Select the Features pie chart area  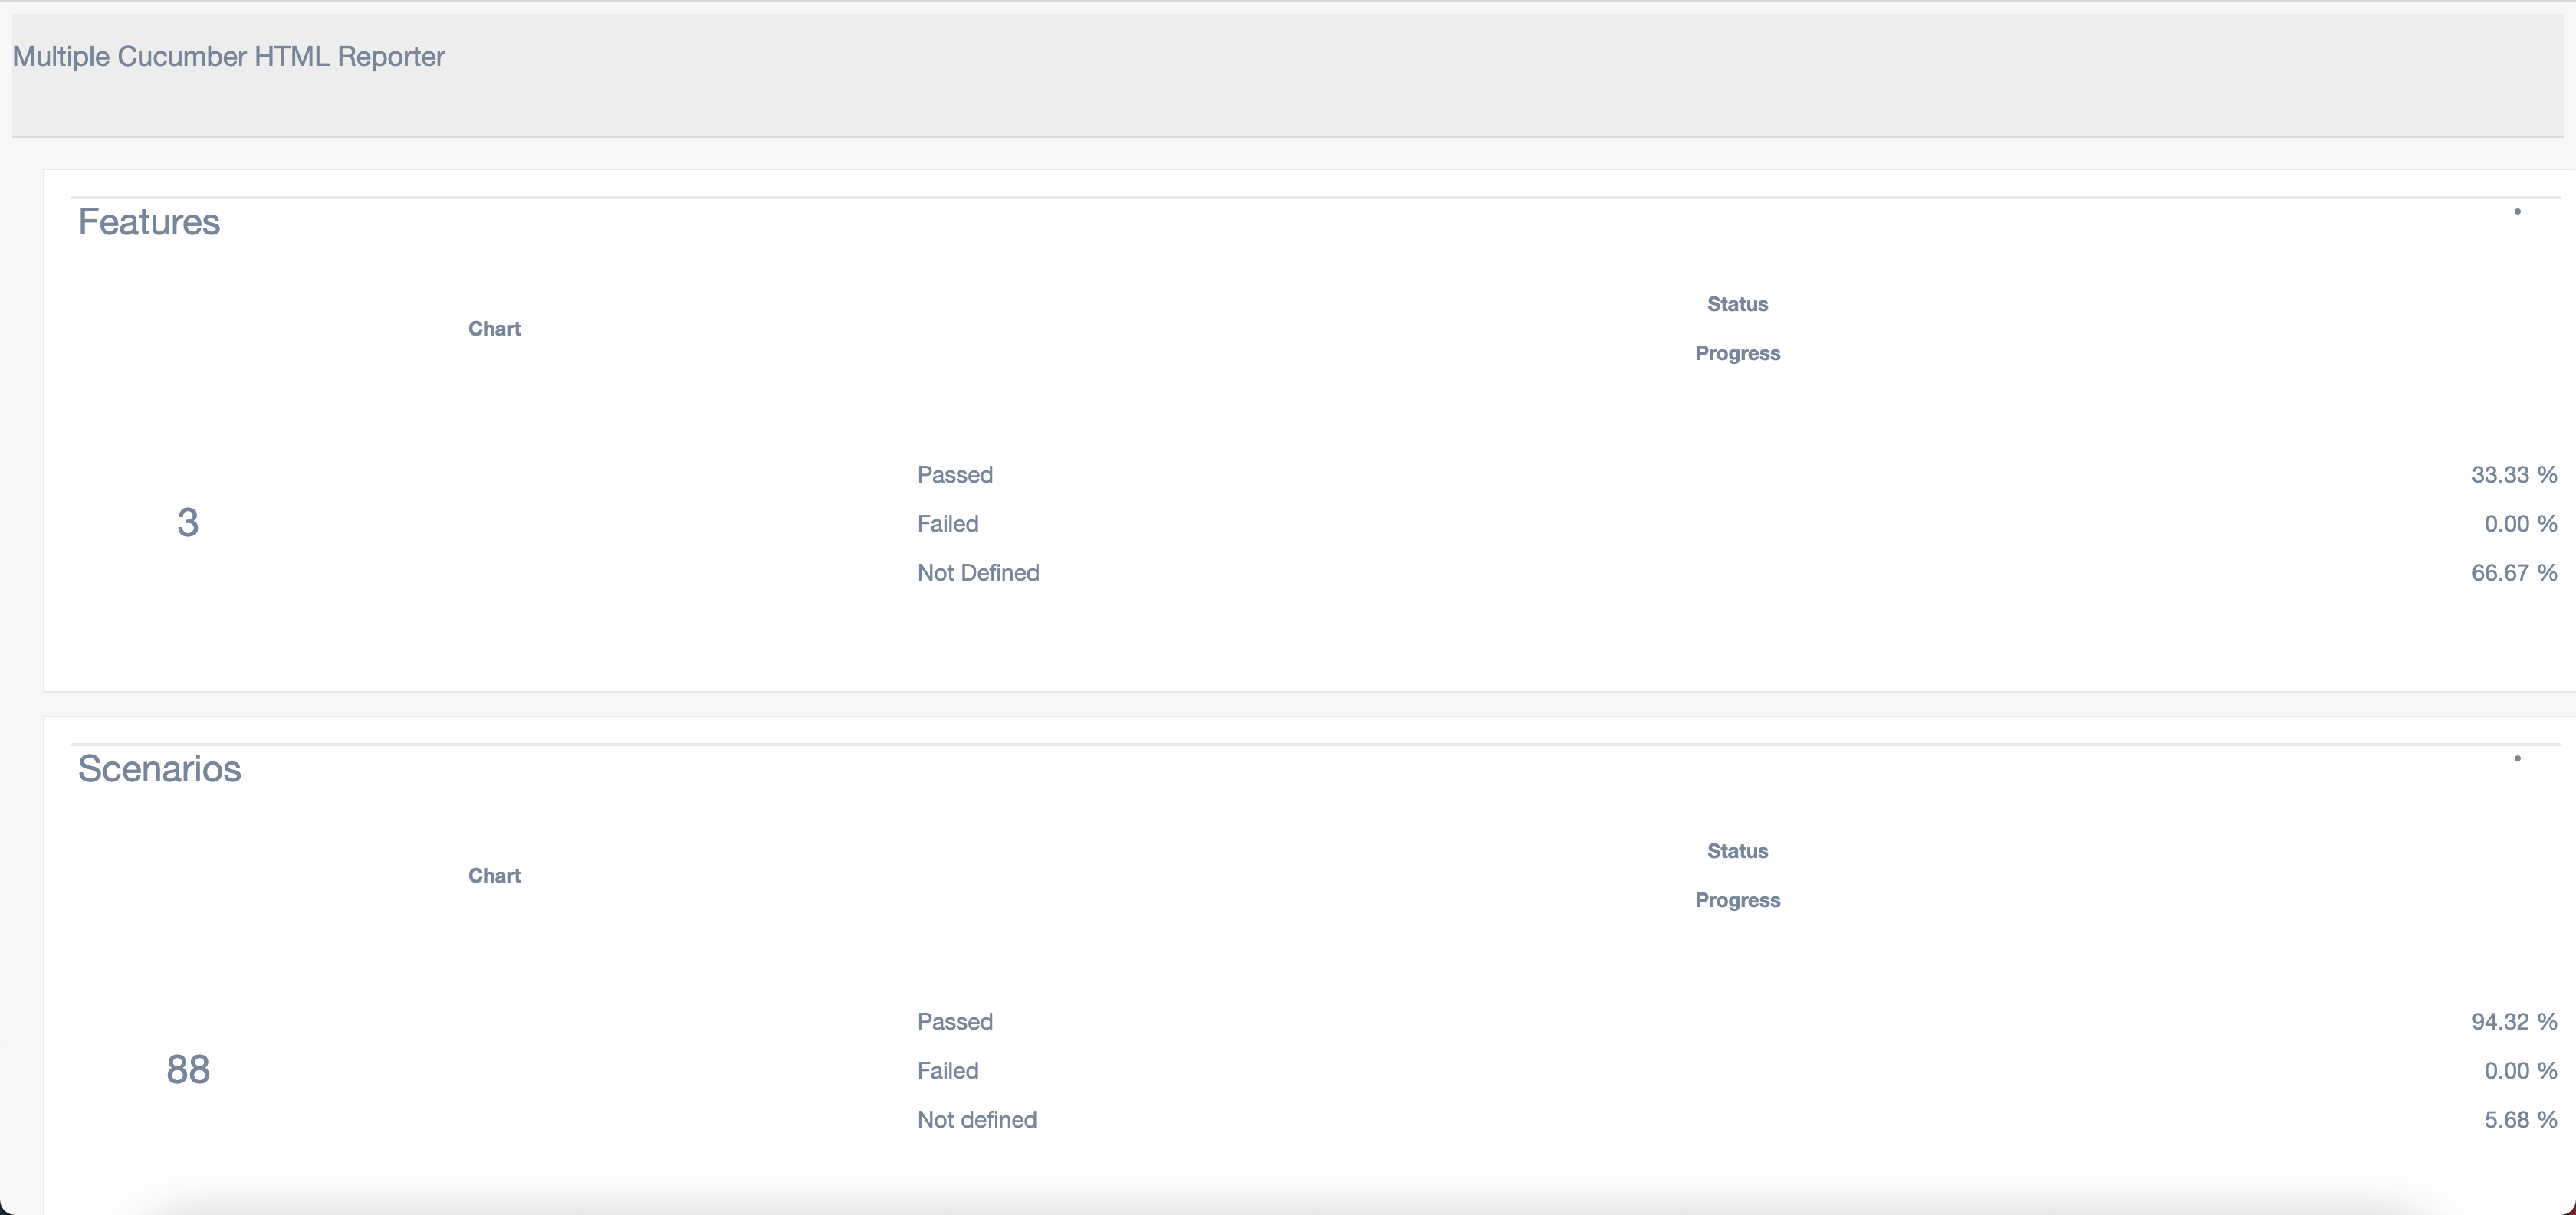494,499
